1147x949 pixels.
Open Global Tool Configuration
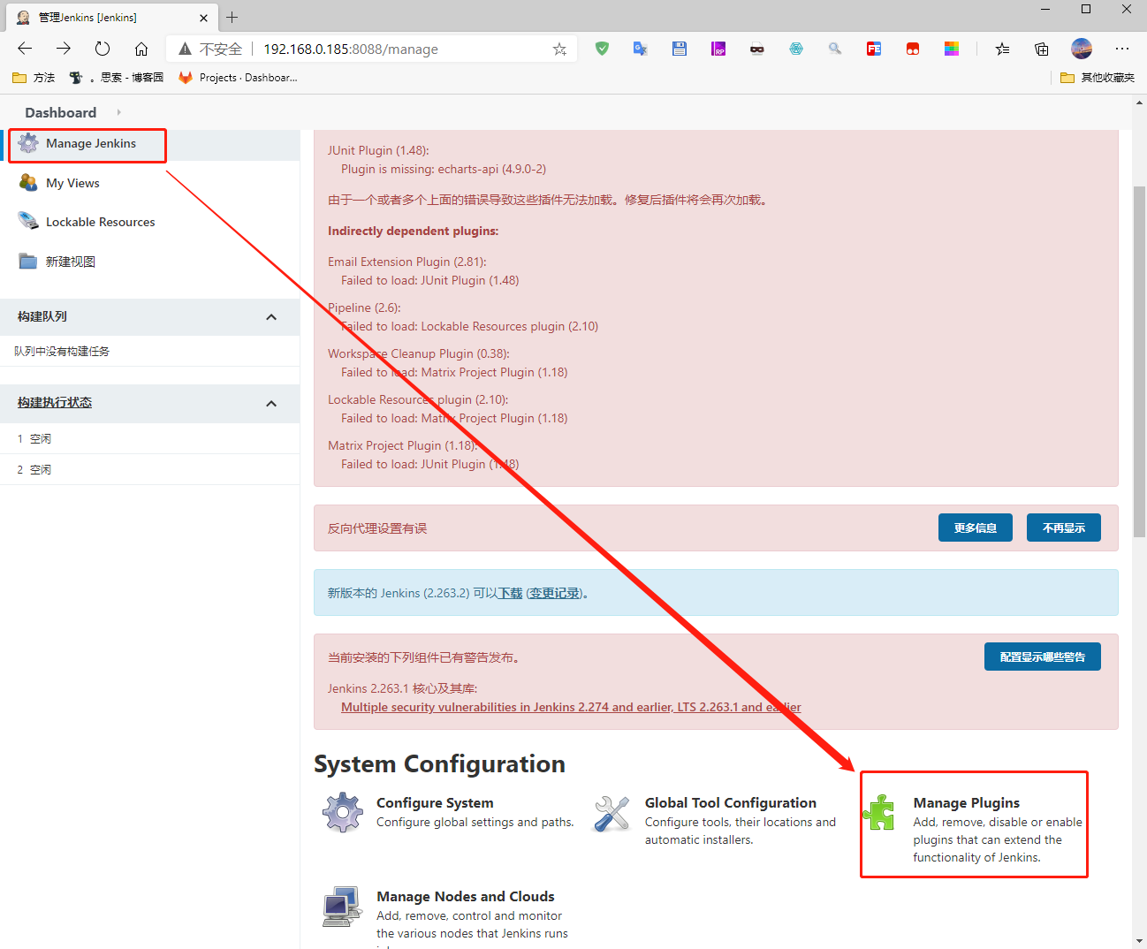pos(731,802)
